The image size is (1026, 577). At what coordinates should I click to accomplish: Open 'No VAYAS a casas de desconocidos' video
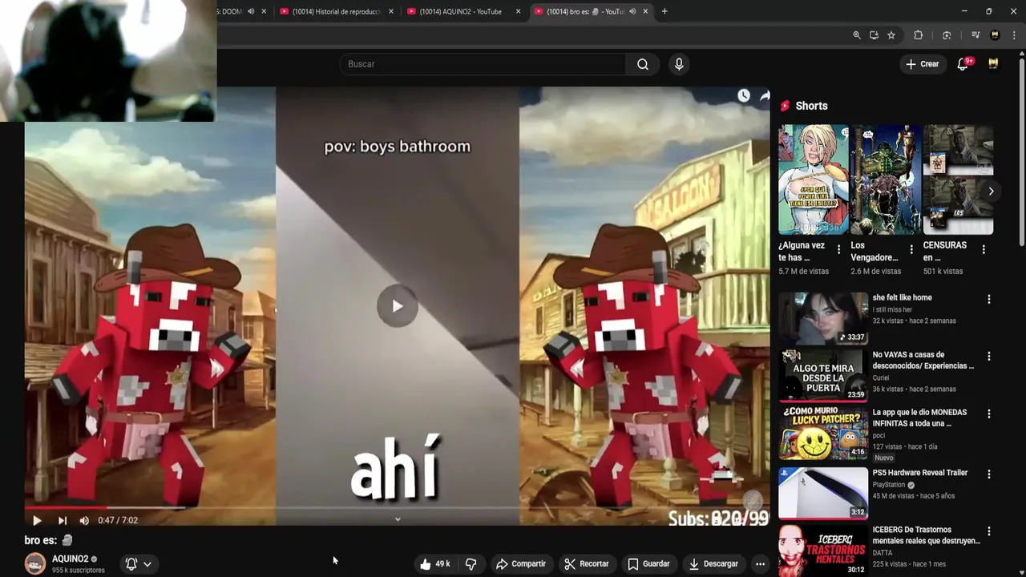823,375
